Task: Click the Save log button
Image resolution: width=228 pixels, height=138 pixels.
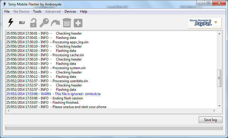Action: pyautogui.click(x=210, y=120)
